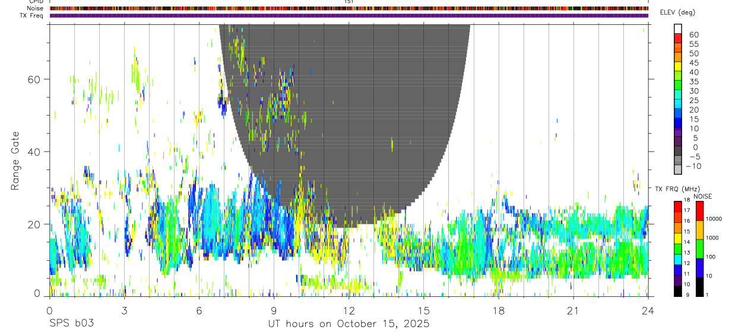The height and width of the screenshot is (336, 729).
Task: Select the '24' tick on the UT hours axis
Action: coord(648,311)
